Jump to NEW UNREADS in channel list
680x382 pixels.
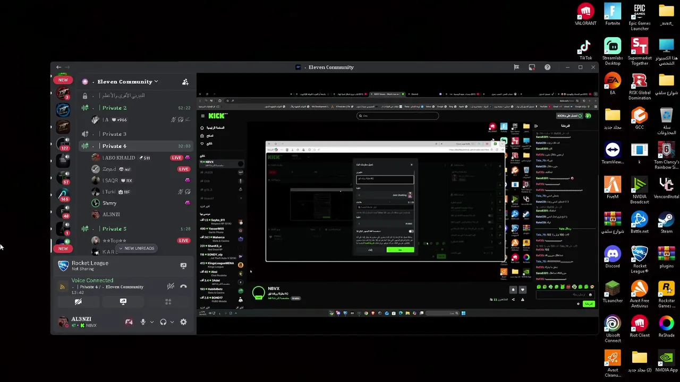(136, 248)
